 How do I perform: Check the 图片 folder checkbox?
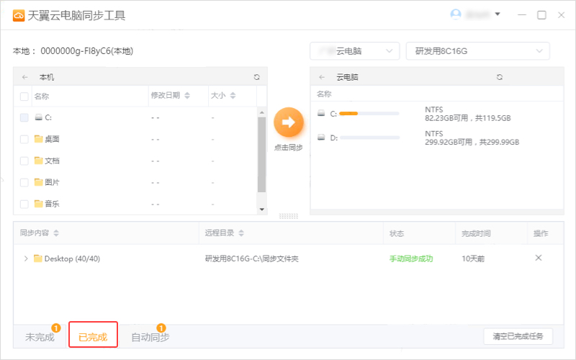(x=24, y=183)
